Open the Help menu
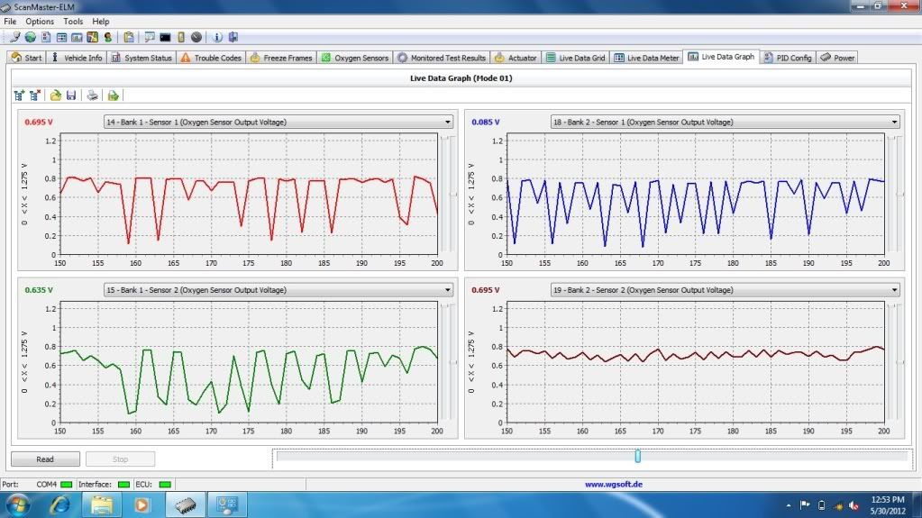Image resolution: width=922 pixels, height=518 pixels. tap(101, 21)
